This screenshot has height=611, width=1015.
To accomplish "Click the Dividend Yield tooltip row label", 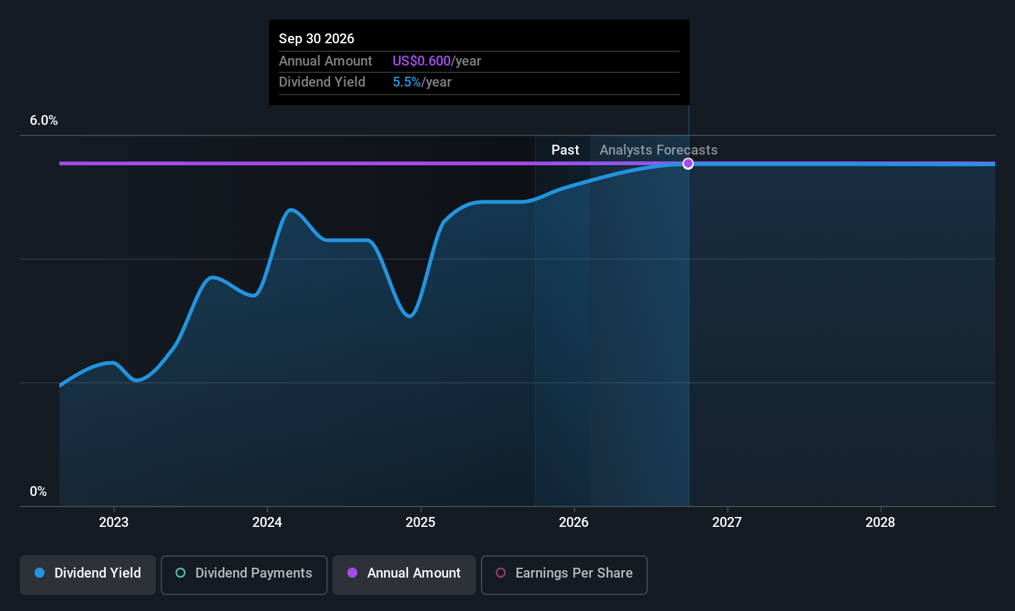I will [x=322, y=82].
